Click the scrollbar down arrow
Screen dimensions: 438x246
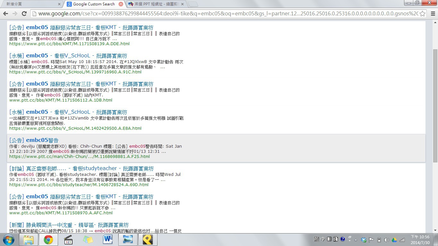pyautogui.click(x=435, y=230)
